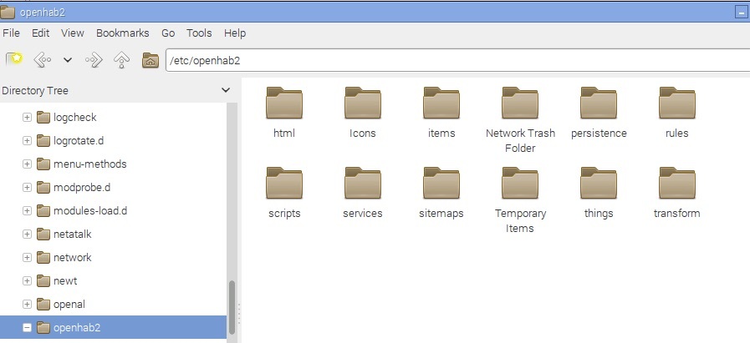Select modules-load.d folder in directory tree

82,210
